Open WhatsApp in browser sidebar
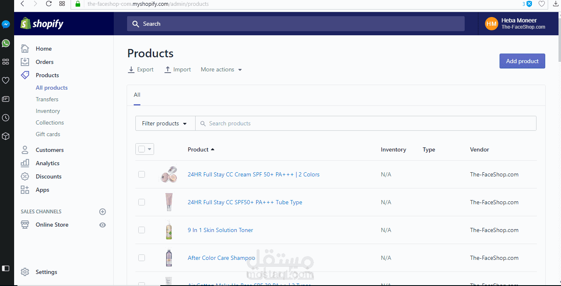Image resolution: width=561 pixels, height=286 pixels. [x=6, y=43]
